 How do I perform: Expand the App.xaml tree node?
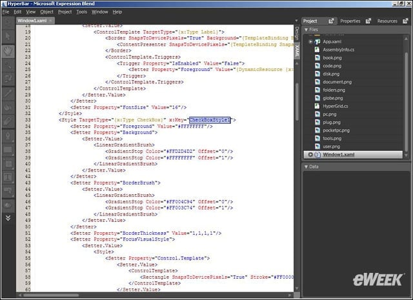[310, 42]
